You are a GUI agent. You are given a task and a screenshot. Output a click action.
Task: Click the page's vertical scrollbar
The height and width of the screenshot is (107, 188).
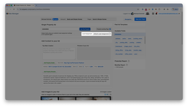(182, 28)
